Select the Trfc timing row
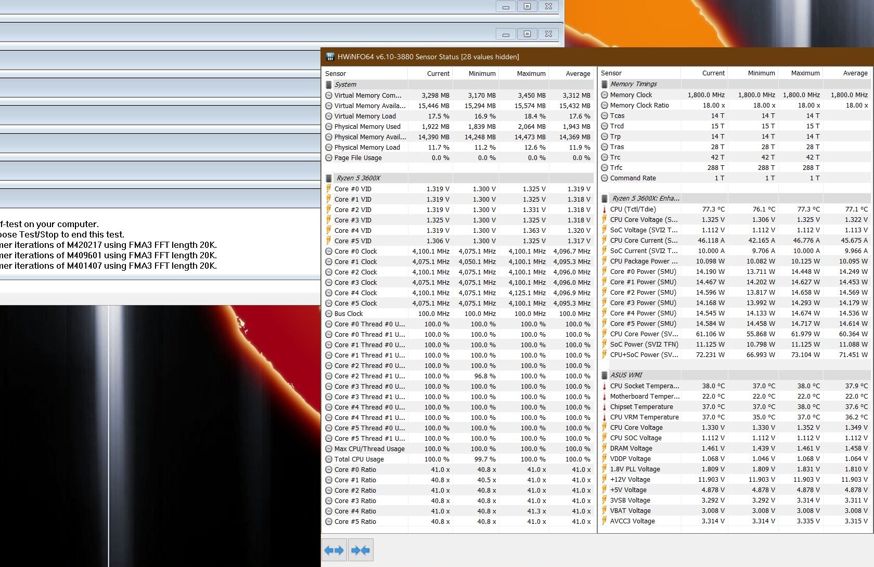The width and height of the screenshot is (874, 567). 735,167
